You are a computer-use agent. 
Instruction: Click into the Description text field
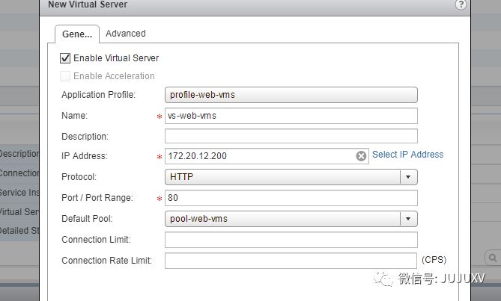pyautogui.click(x=291, y=137)
